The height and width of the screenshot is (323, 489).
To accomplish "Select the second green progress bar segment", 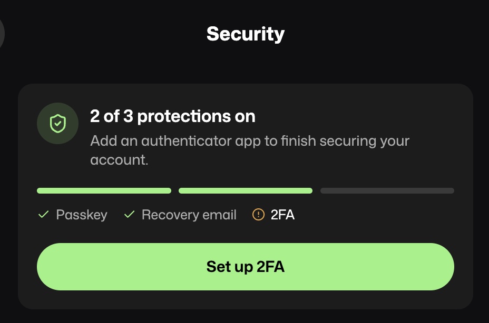I will tap(246, 190).
